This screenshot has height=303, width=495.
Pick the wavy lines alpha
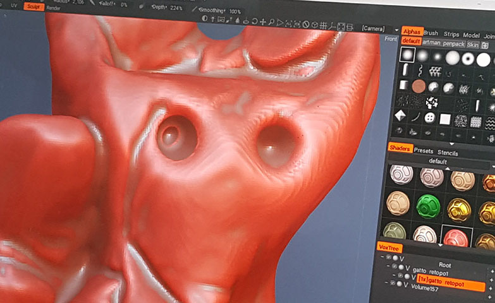pyautogui.click(x=490, y=121)
